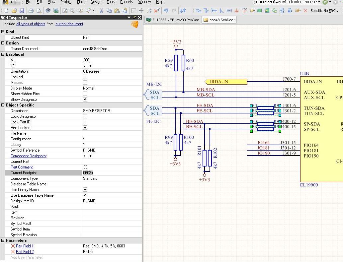Collapse the Graphical section
The image size is (343, 262).
[3, 54]
